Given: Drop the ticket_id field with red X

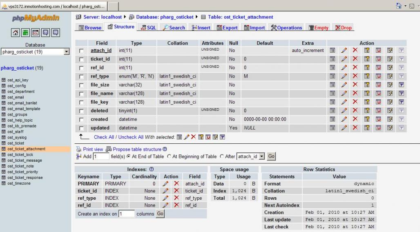Looking at the screenshot, I should pyautogui.click(x=355, y=59).
